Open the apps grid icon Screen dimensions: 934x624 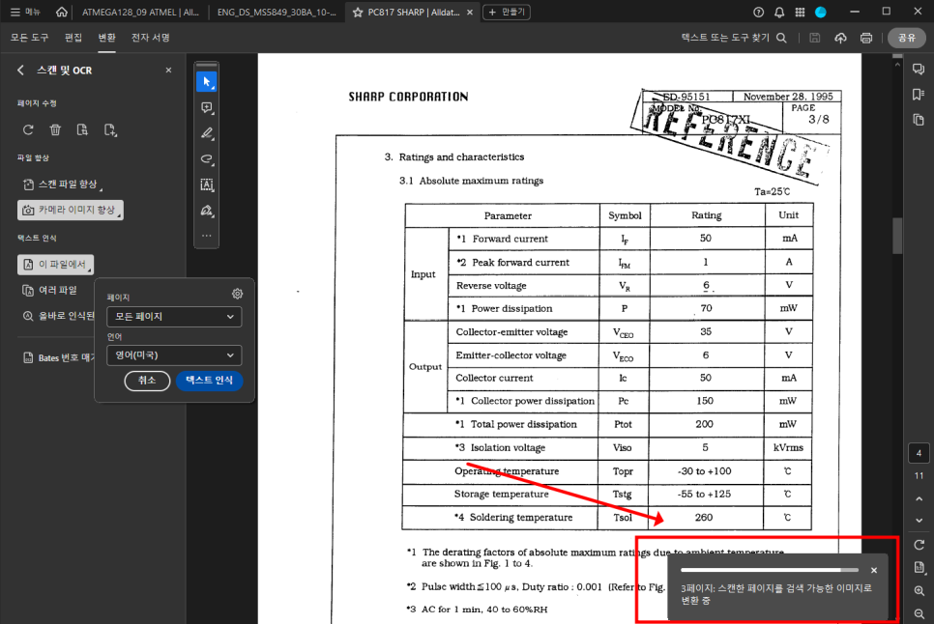(800, 12)
